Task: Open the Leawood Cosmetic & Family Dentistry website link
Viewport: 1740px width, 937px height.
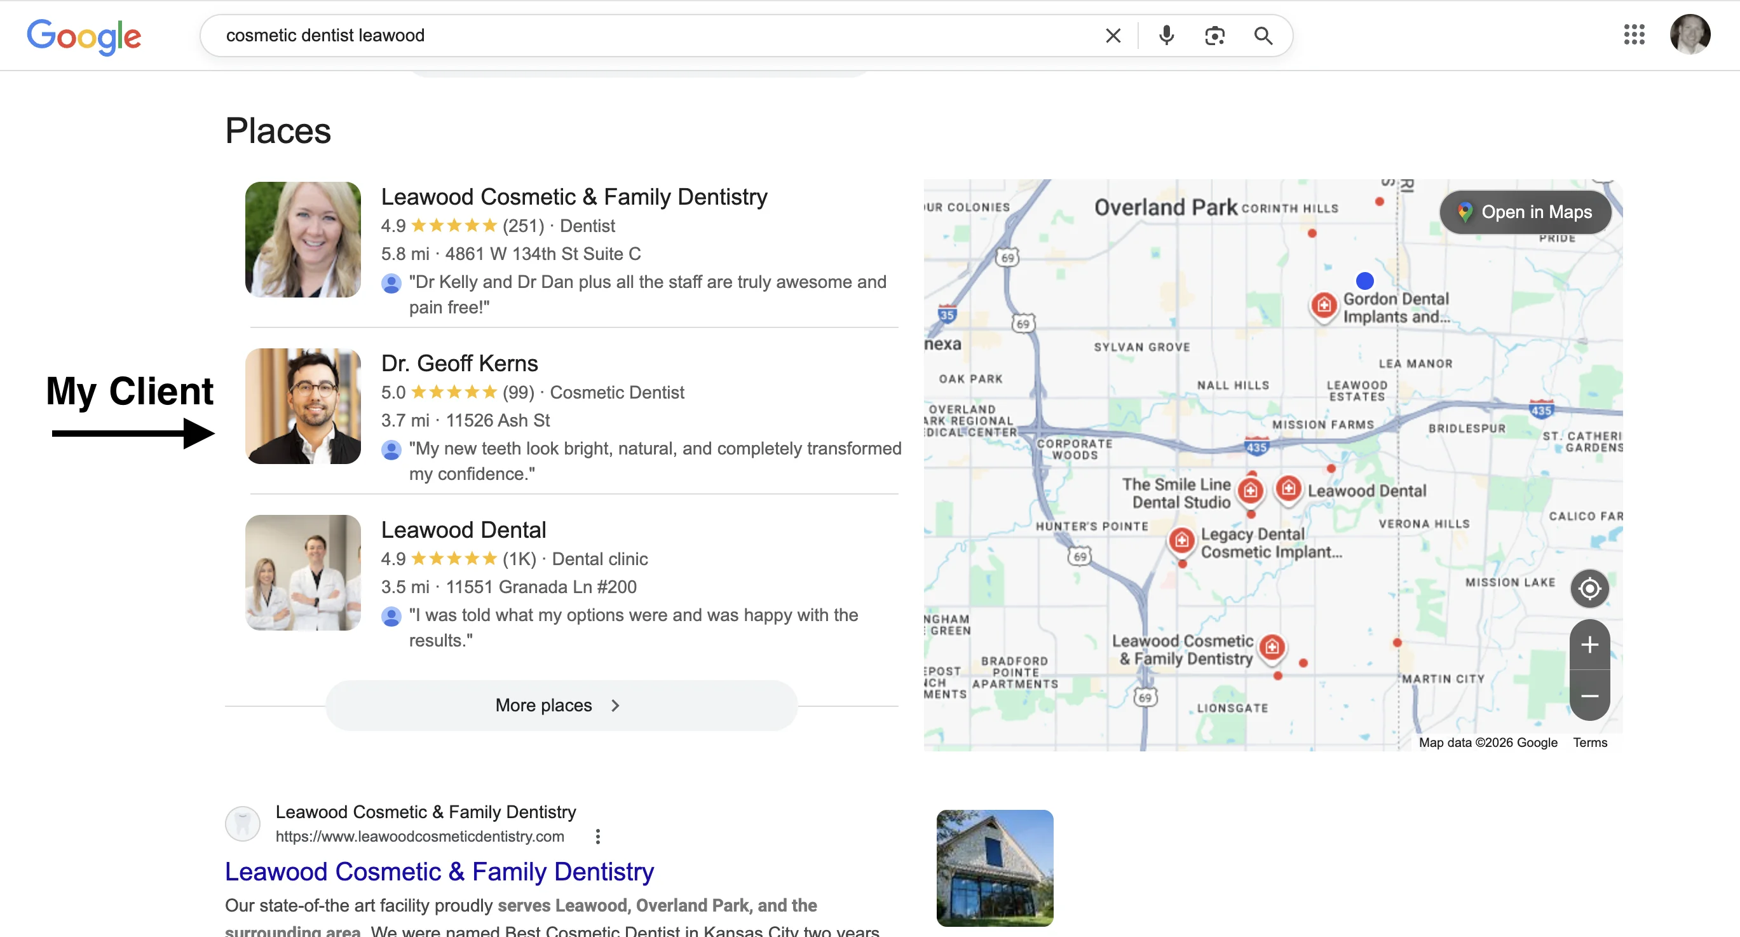Action: (438, 872)
